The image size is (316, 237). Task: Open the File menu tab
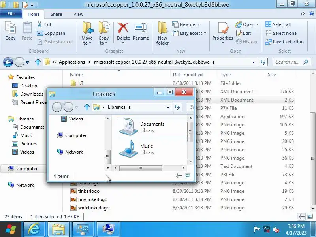click(x=11, y=14)
